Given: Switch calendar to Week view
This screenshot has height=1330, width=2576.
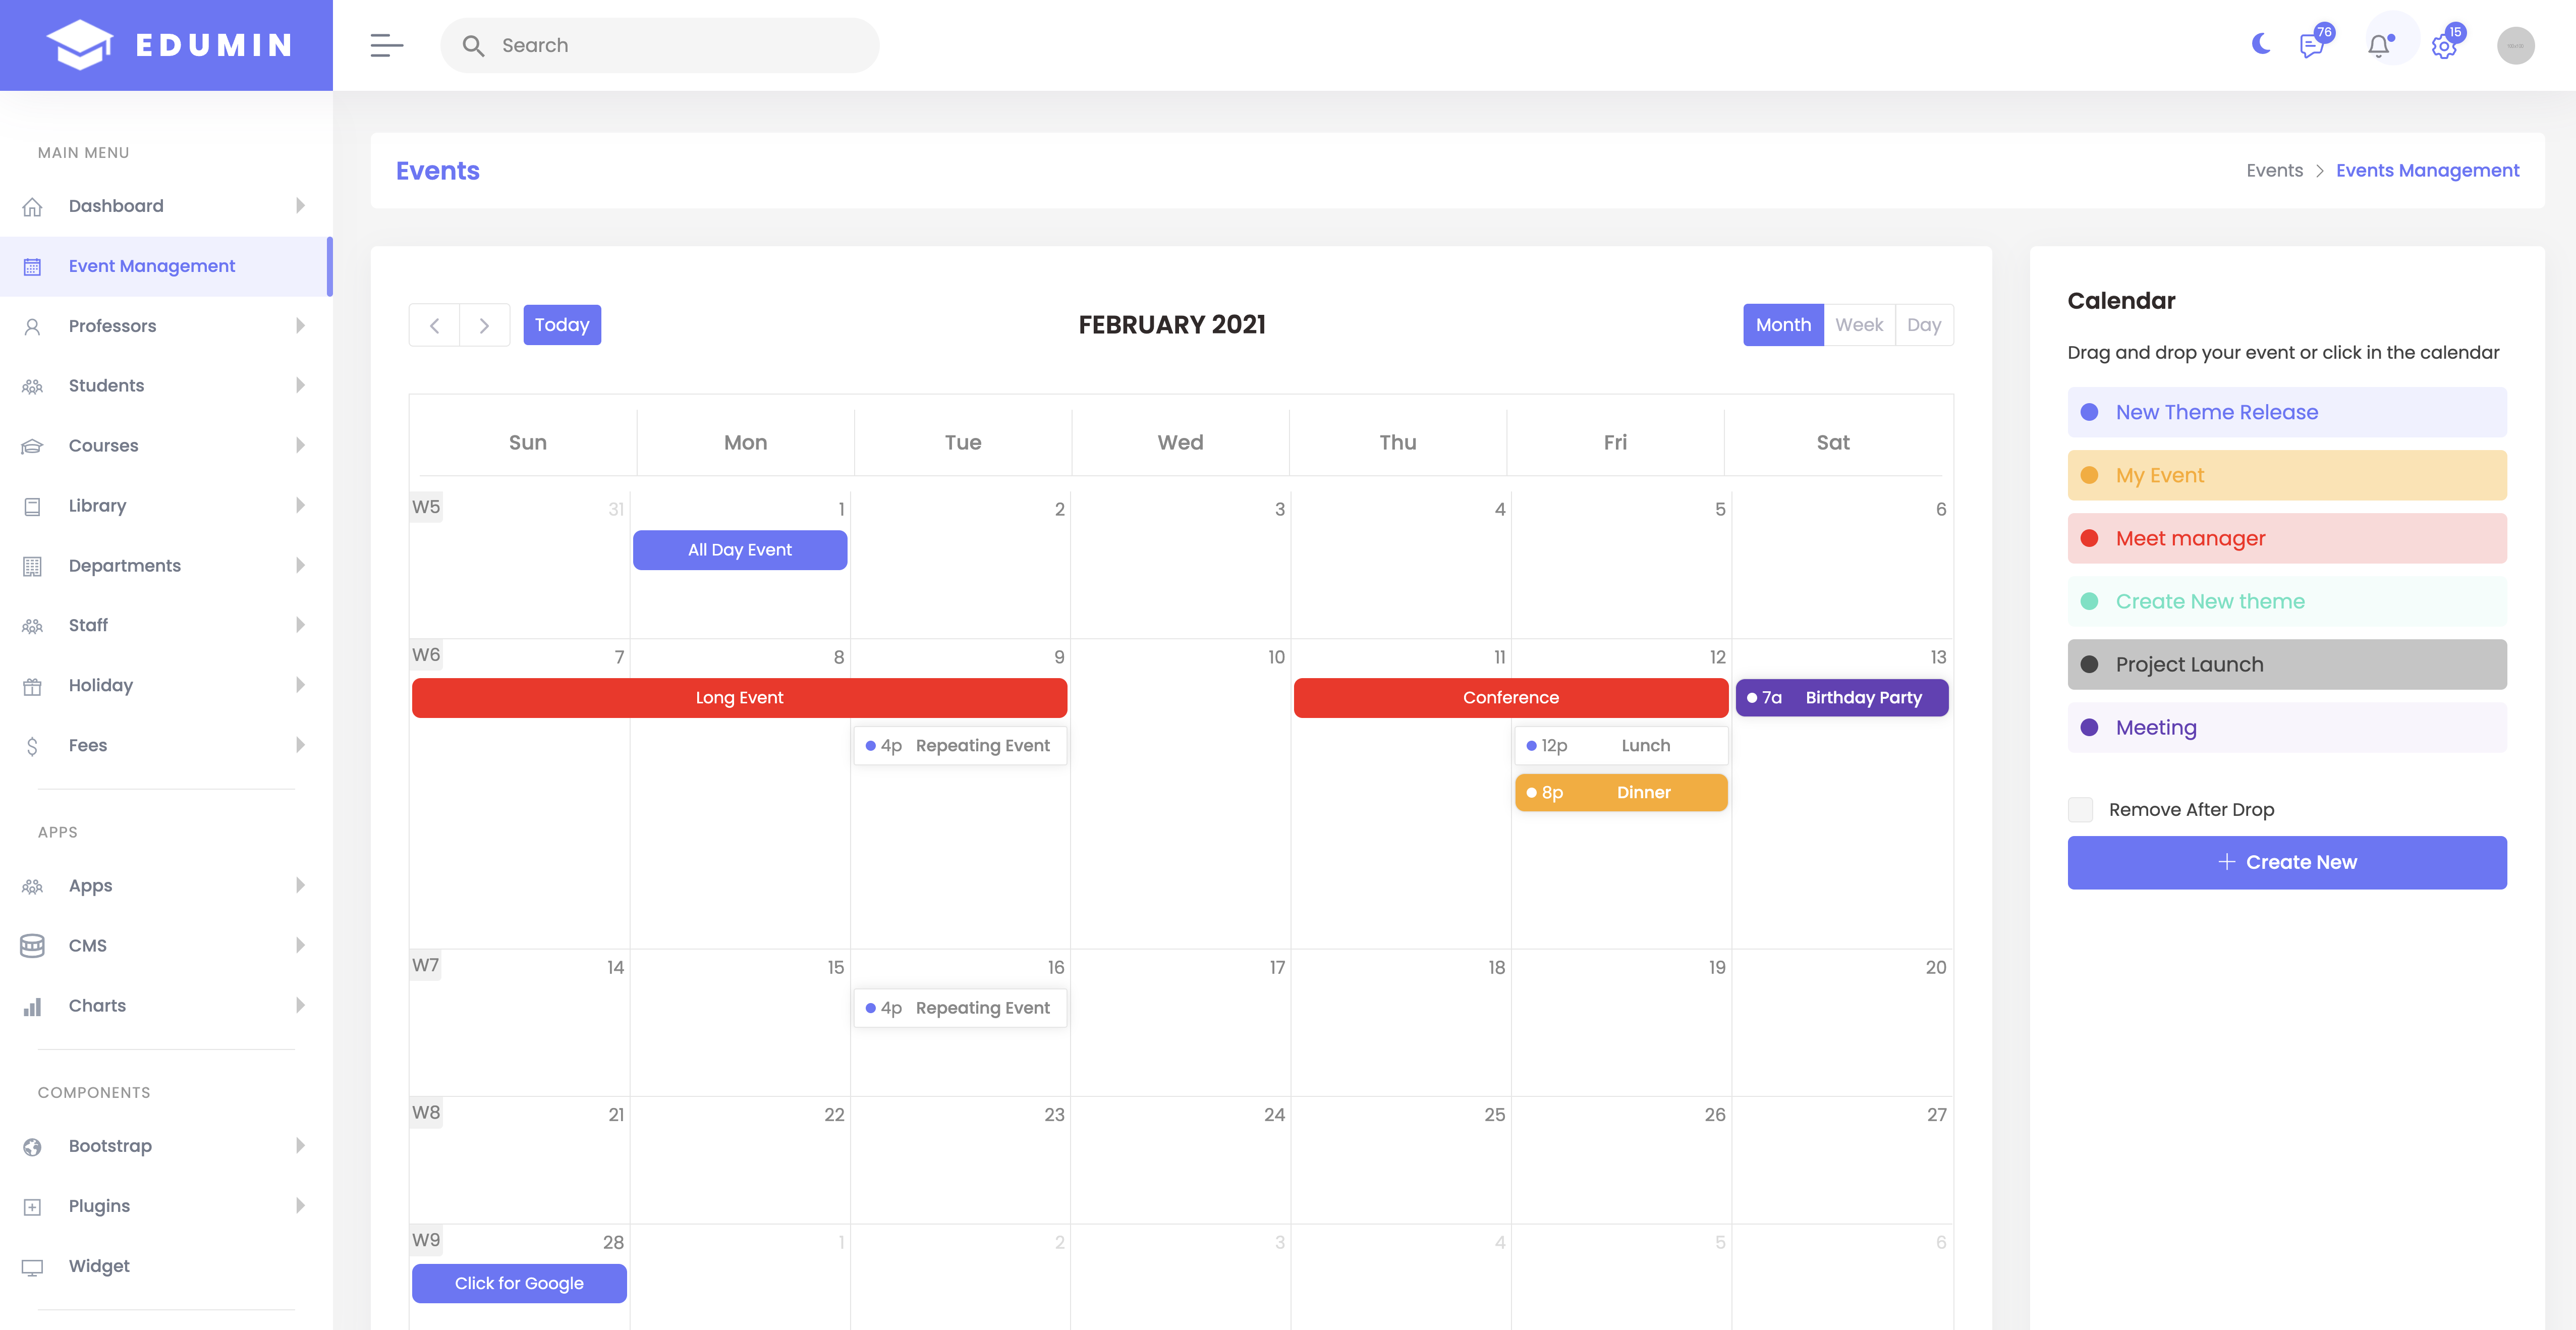Looking at the screenshot, I should tap(1859, 325).
